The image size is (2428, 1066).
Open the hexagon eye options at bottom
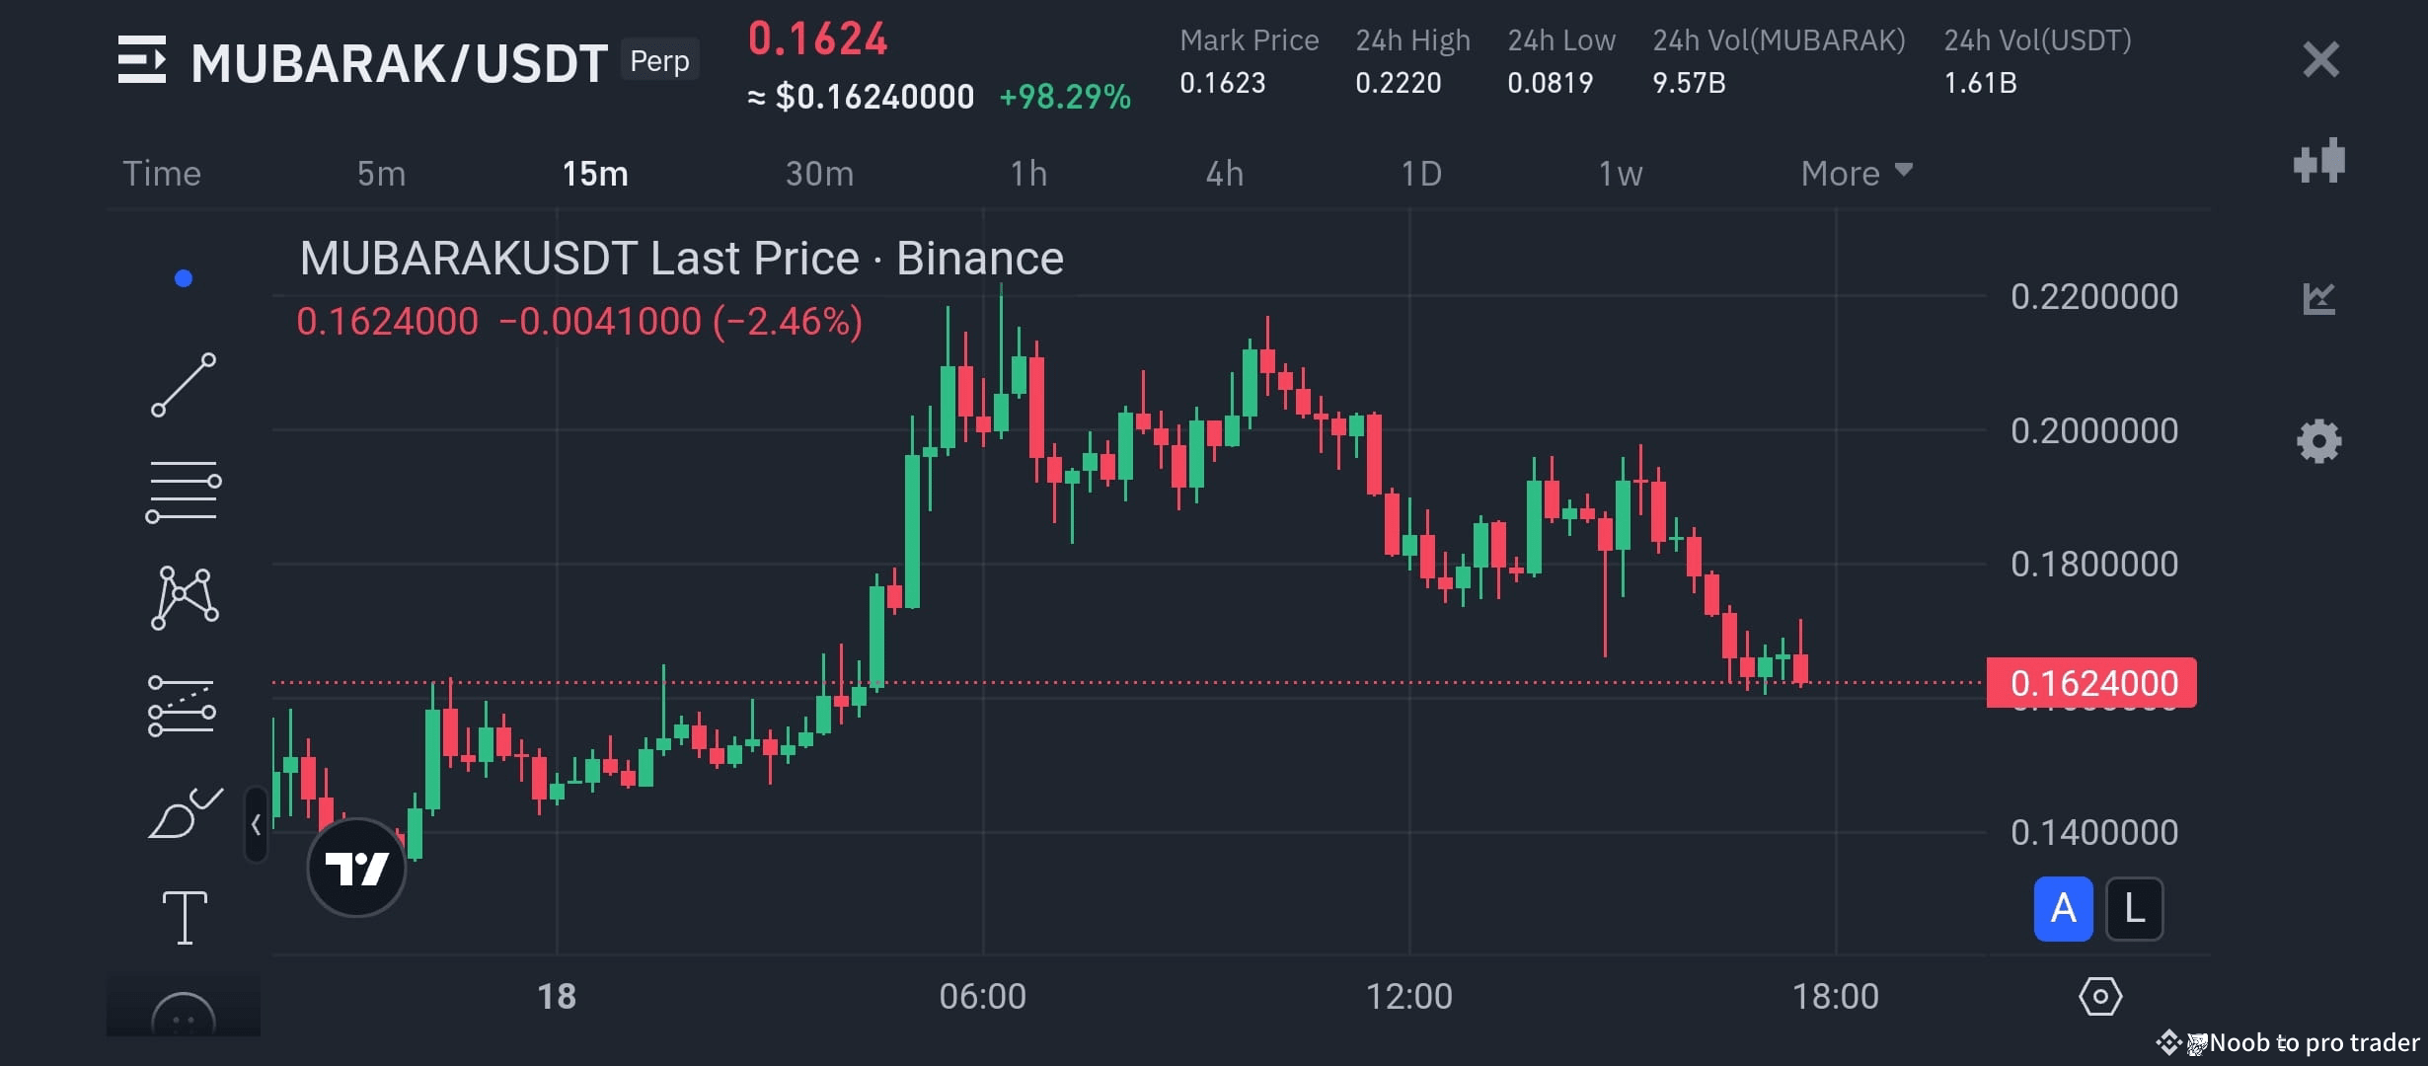click(x=2102, y=996)
